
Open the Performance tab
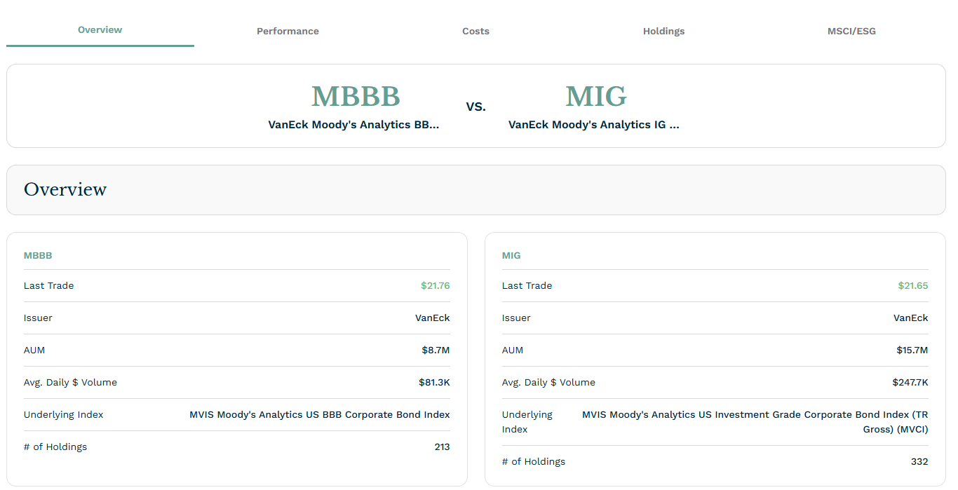coord(288,32)
